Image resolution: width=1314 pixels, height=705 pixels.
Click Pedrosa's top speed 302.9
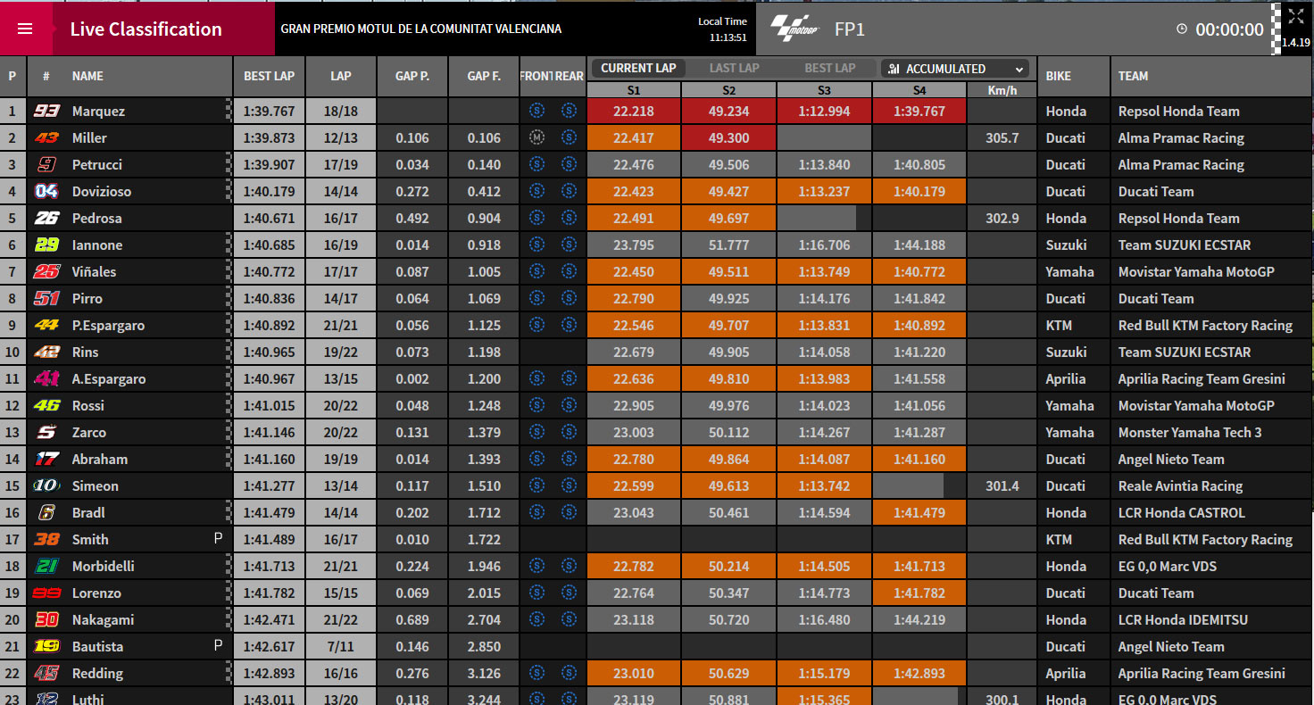tap(1002, 218)
